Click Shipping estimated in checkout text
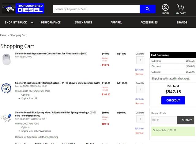The image size is (196, 144). coord(171,79)
